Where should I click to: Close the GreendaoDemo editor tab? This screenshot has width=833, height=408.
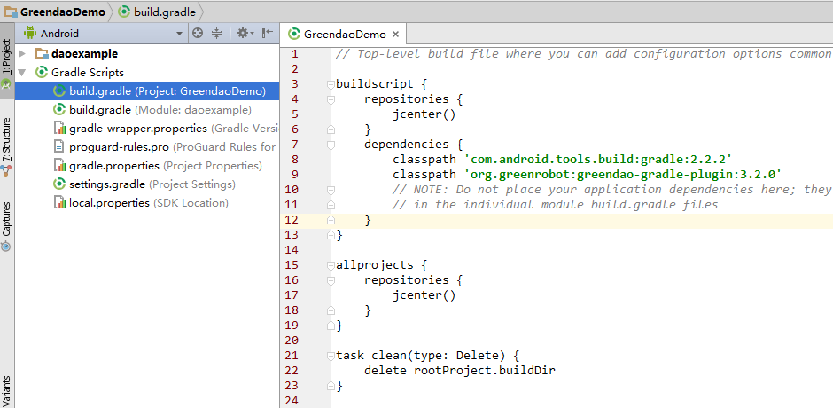click(x=395, y=35)
